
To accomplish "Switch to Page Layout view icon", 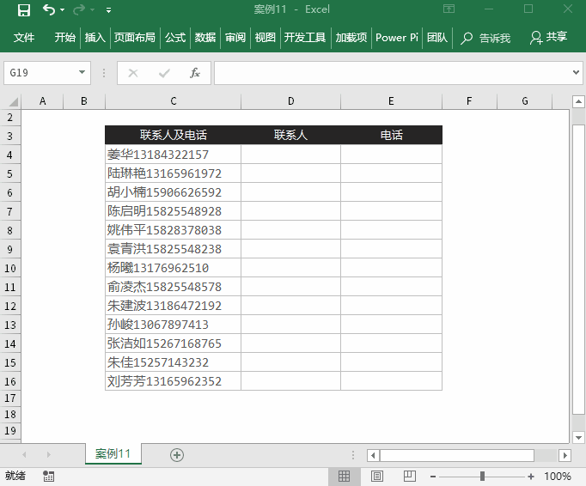I will (x=376, y=476).
